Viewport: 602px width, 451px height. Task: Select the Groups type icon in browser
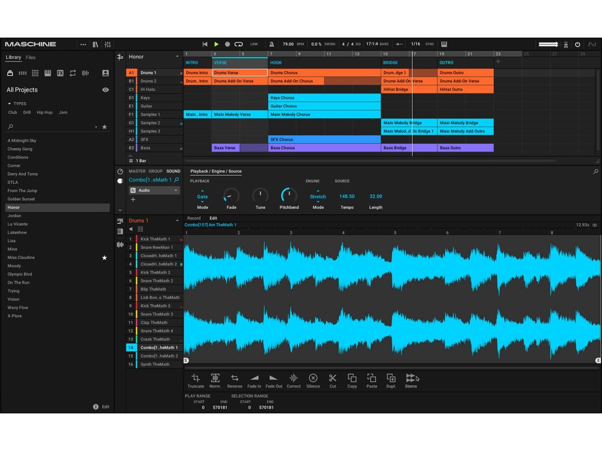pyautogui.click(x=23, y=73)
